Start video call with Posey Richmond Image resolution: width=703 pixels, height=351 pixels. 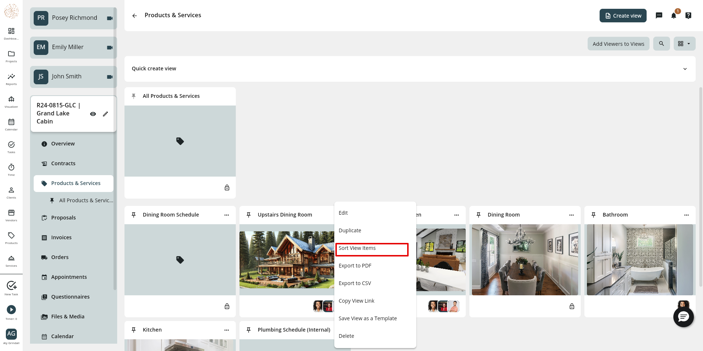click(110, 18)
